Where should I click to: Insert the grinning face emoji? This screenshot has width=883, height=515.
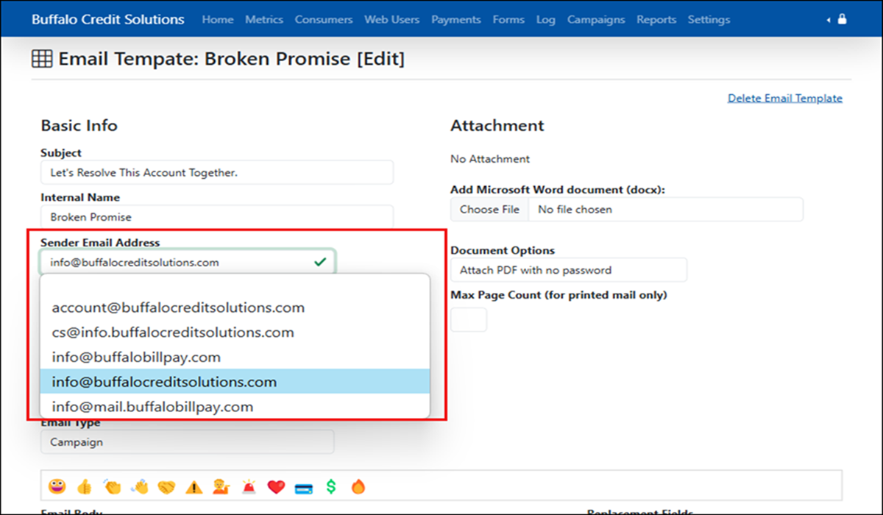[x=57, y=486]
